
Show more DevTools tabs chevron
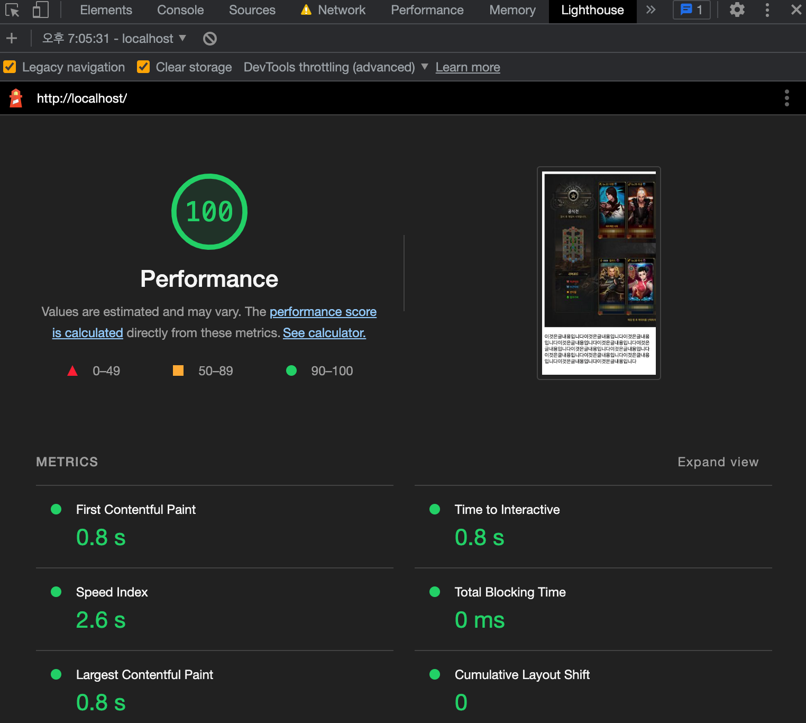click(x=651, y=10)
